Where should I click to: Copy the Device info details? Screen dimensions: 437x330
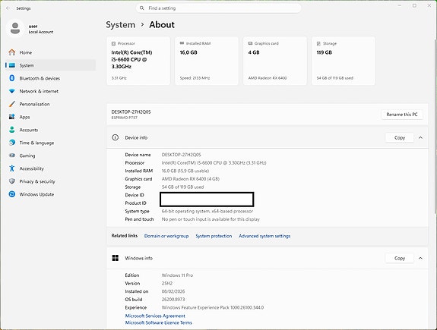(399, 137)
